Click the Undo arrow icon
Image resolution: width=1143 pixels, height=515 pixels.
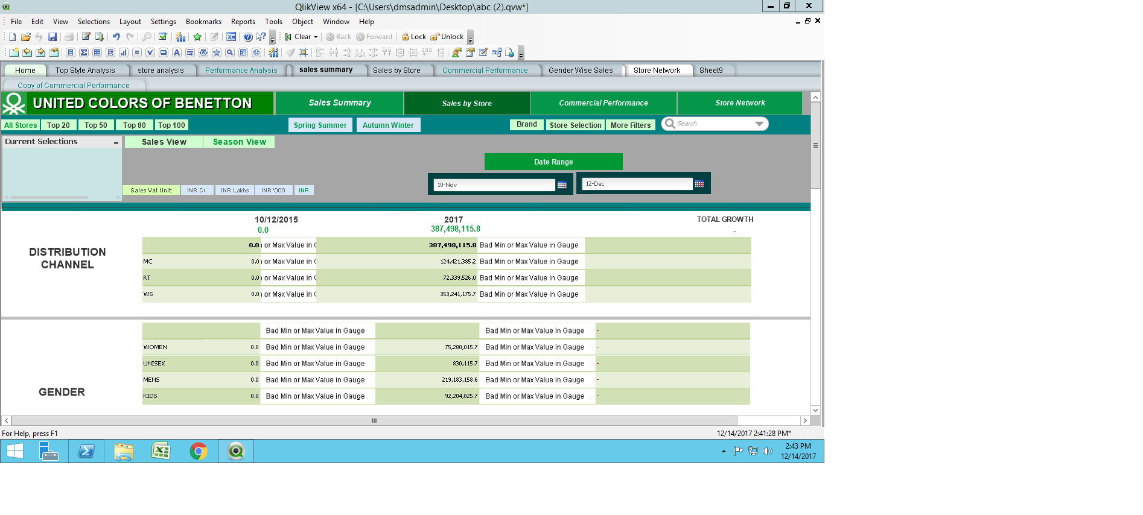[x=116, y=37]
